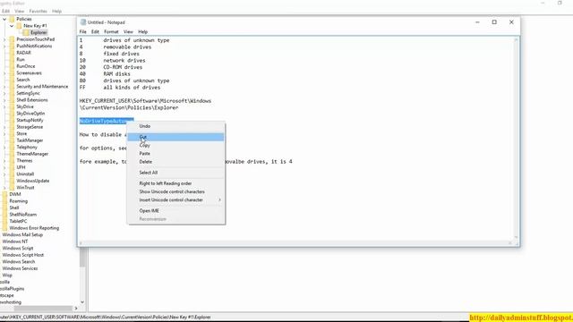
Task: Click the Uninstall folder icon
Action: (x=12, y=174)
